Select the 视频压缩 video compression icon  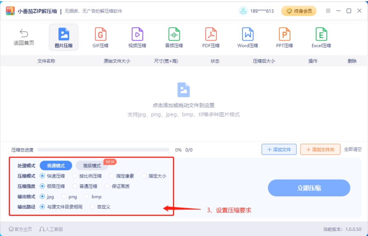click(137, 34)
